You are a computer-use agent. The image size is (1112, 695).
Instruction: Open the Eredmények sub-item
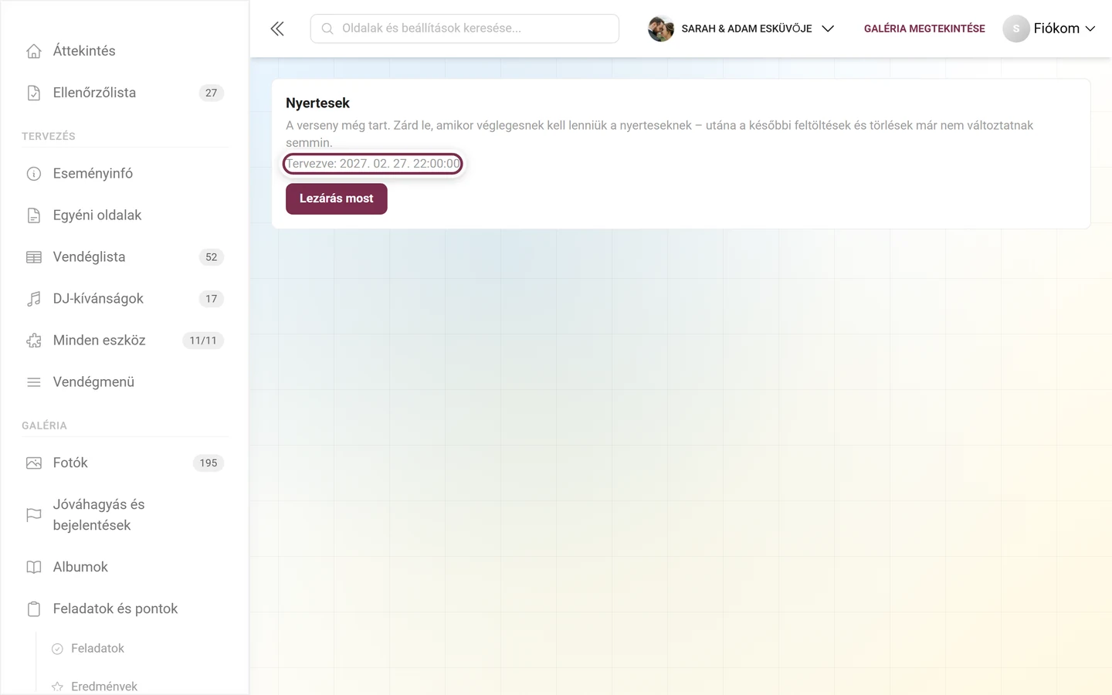click(104, 687)
